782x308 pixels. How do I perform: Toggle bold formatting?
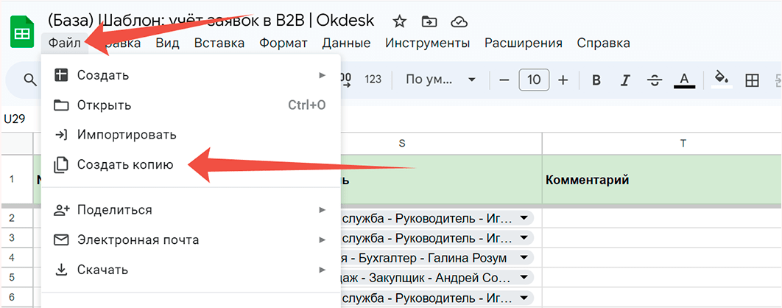(x=596, y=80)
